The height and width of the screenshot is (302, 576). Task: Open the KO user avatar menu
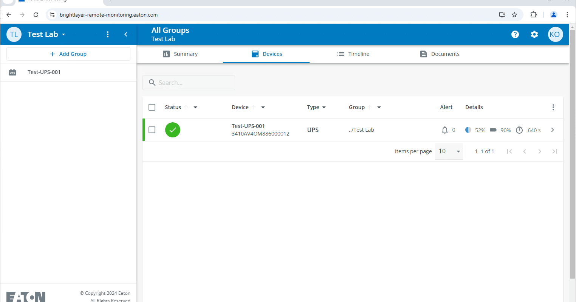pyautogui.click(x=555, y=34)
